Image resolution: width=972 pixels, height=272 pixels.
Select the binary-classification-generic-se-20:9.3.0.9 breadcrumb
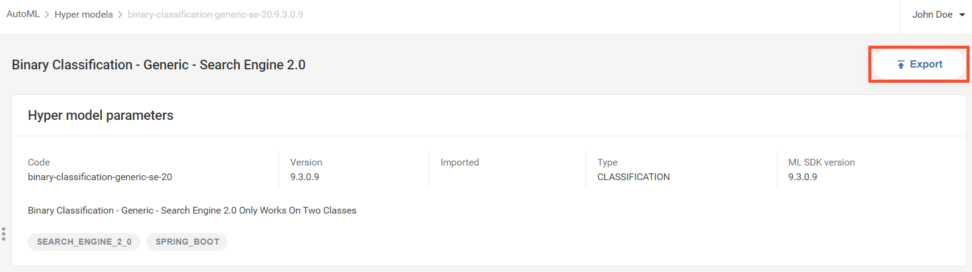tap(215, 15)
